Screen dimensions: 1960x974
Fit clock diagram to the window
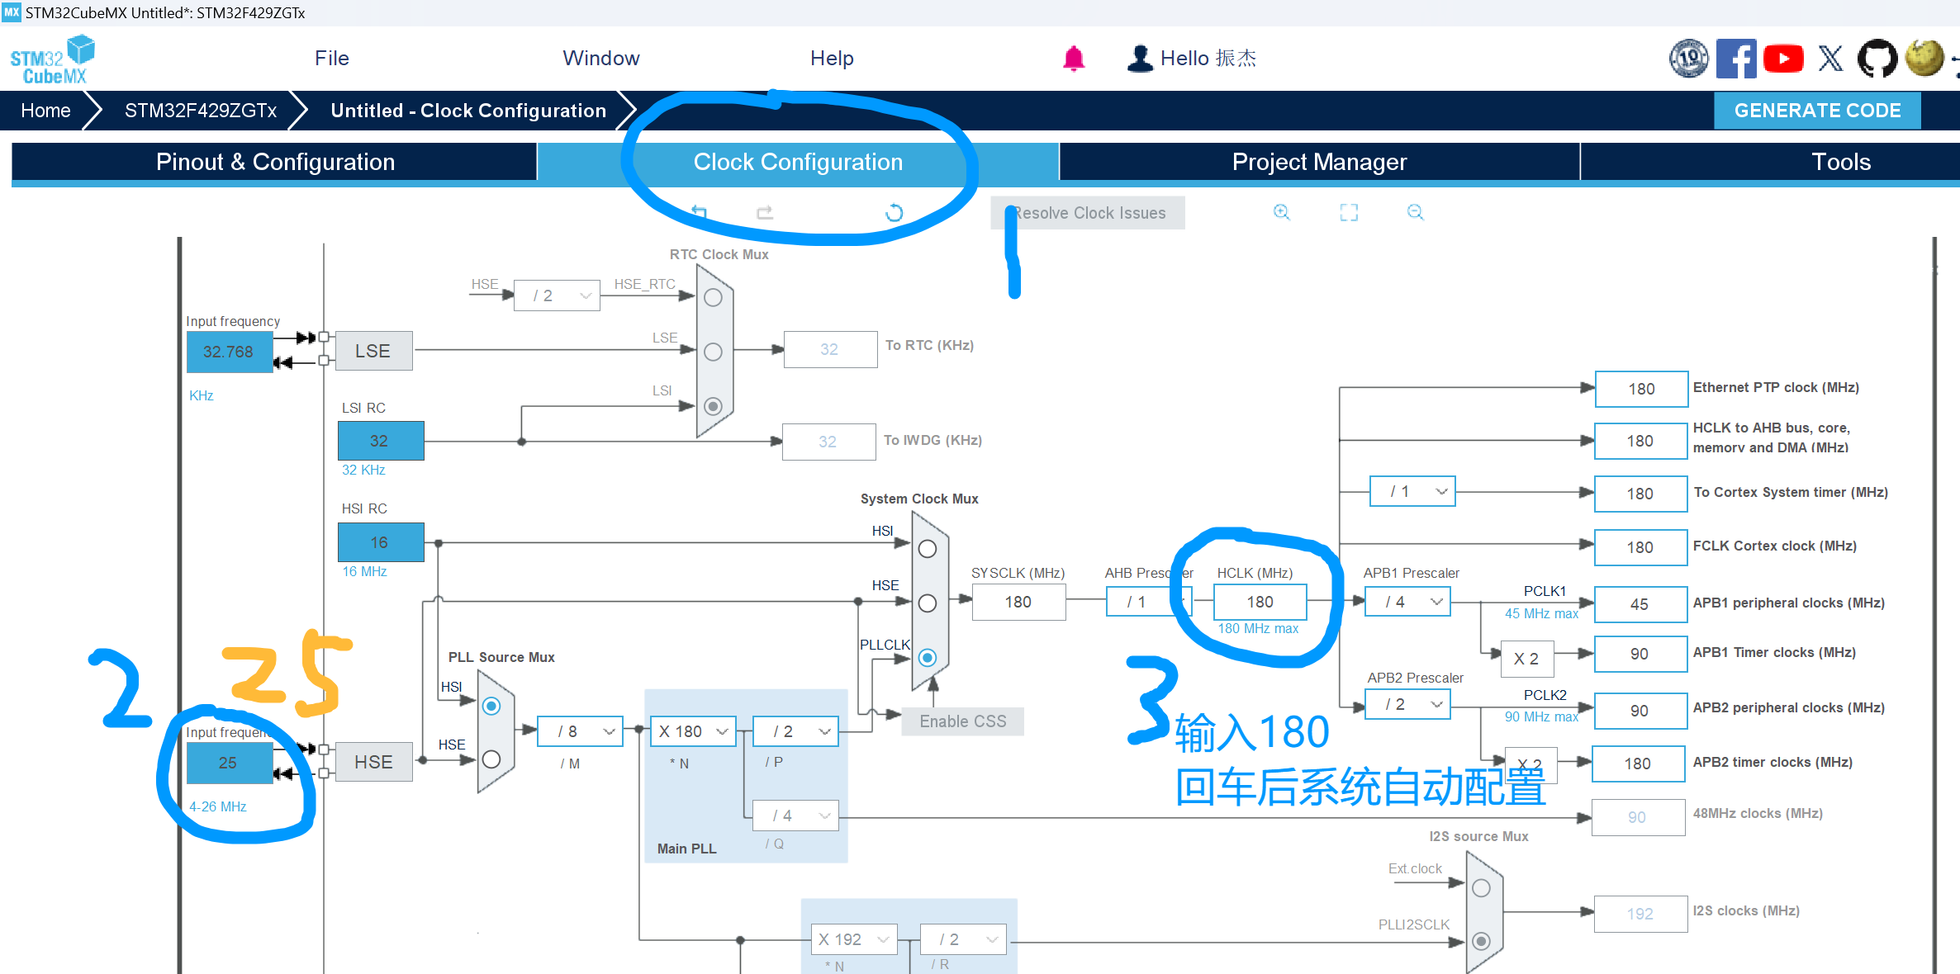[1349, 212]
